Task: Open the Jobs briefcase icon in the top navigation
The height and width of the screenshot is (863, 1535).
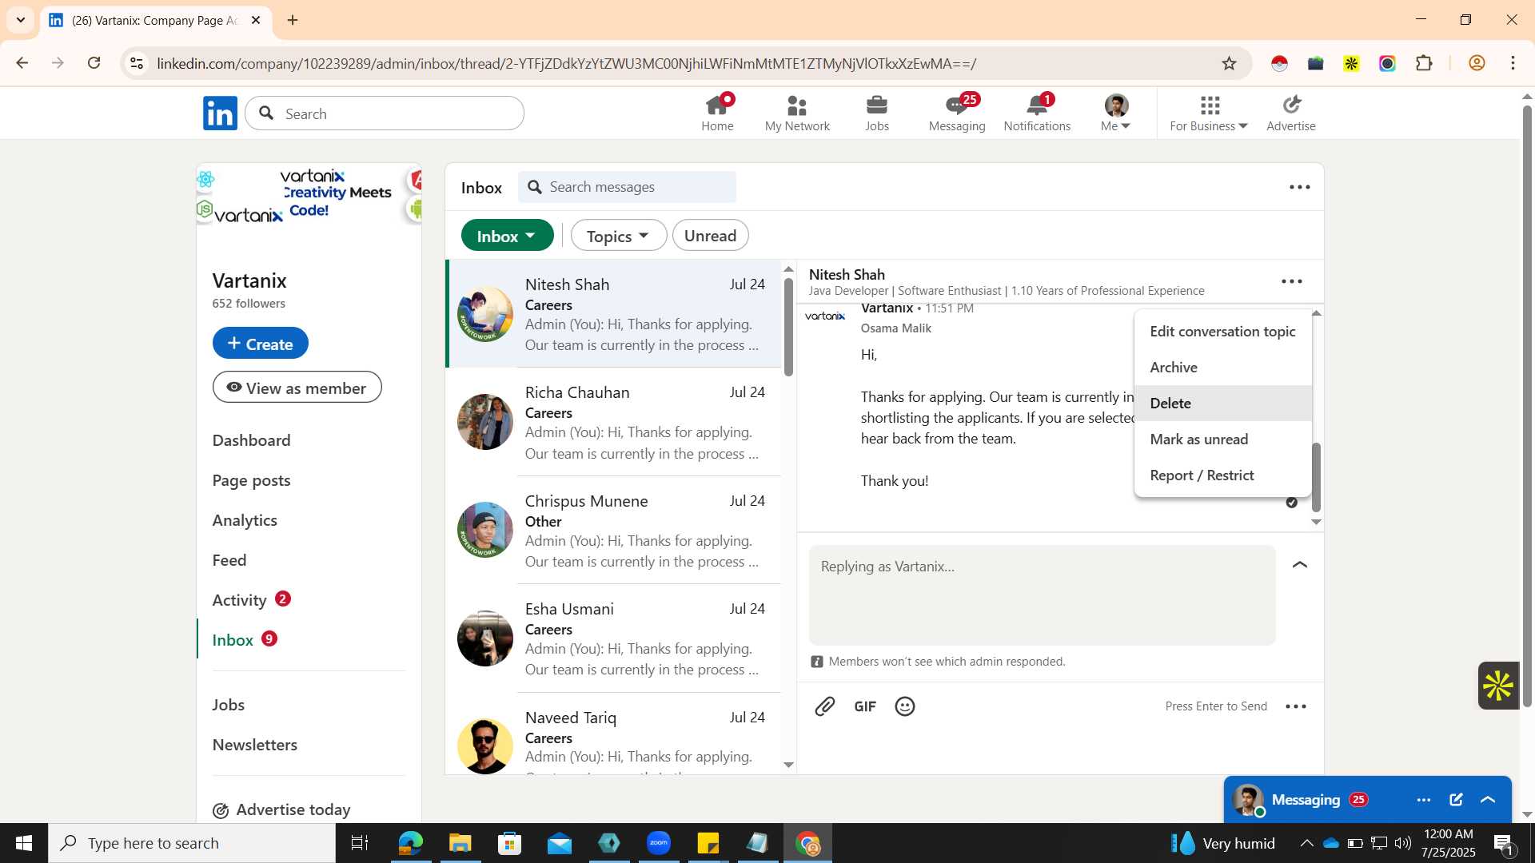Action: [x=877, y=113]
